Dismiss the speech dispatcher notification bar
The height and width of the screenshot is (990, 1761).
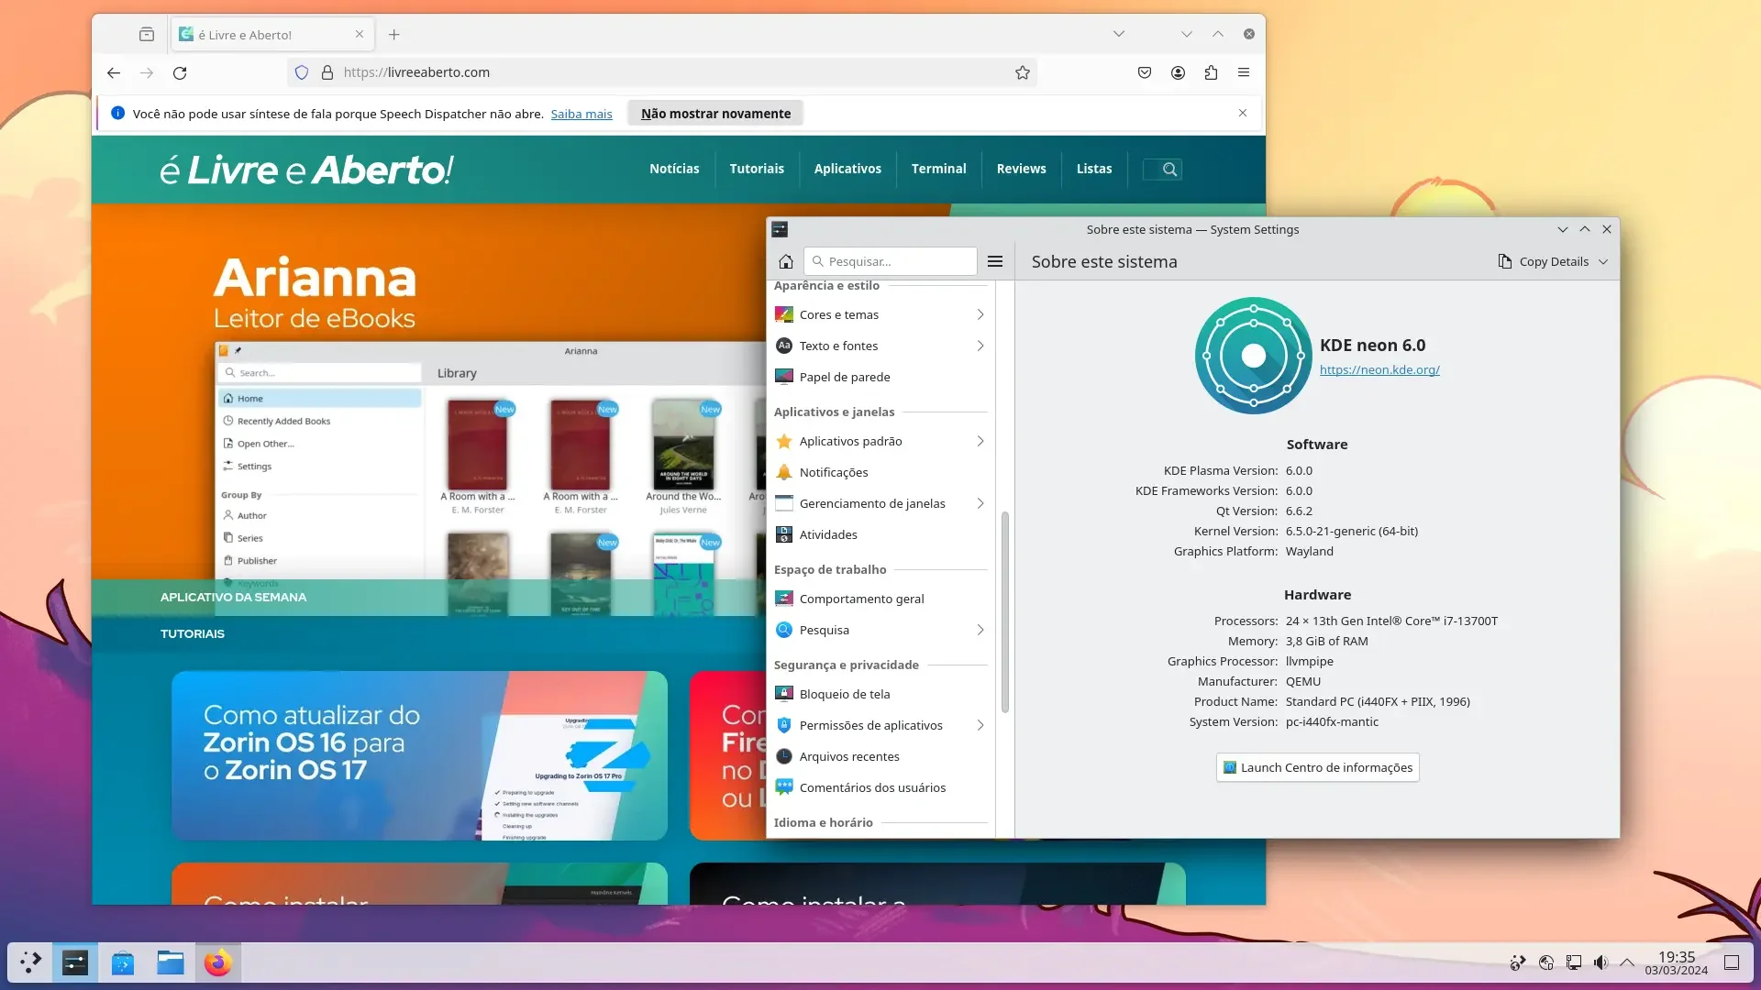click(x=1243, y=113)
